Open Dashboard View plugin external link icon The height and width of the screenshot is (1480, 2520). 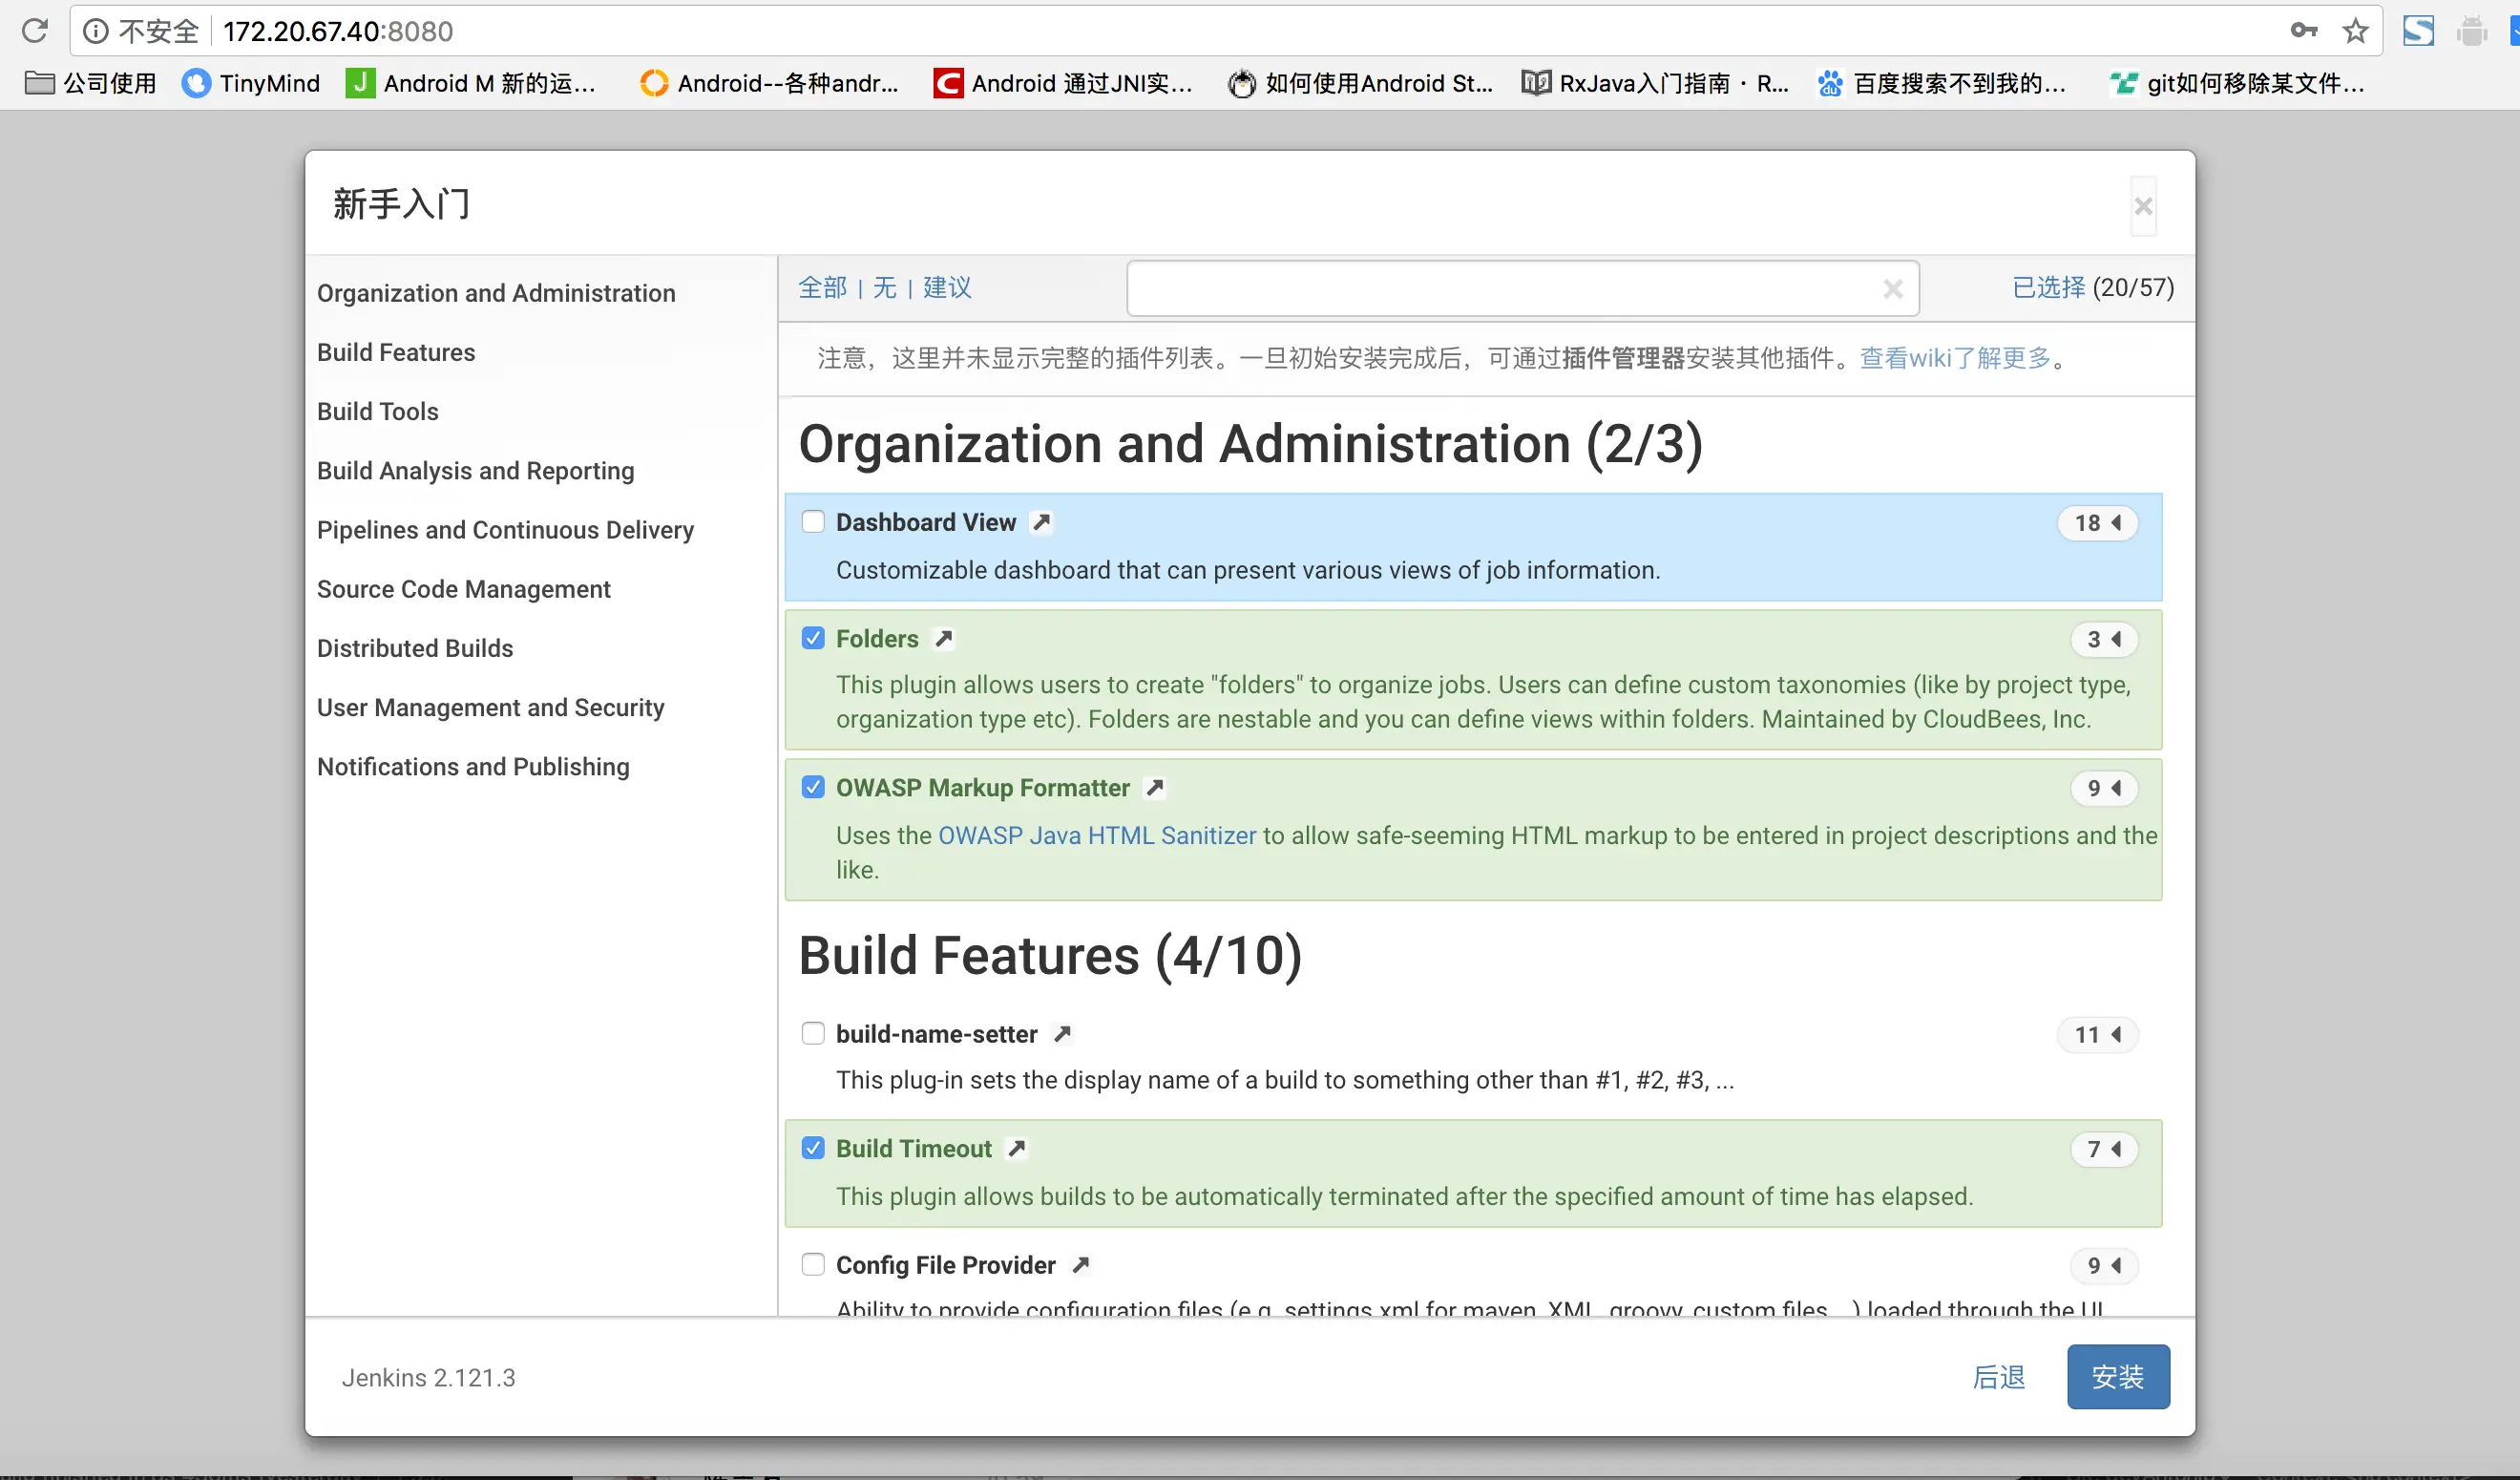pos(1041,522)
